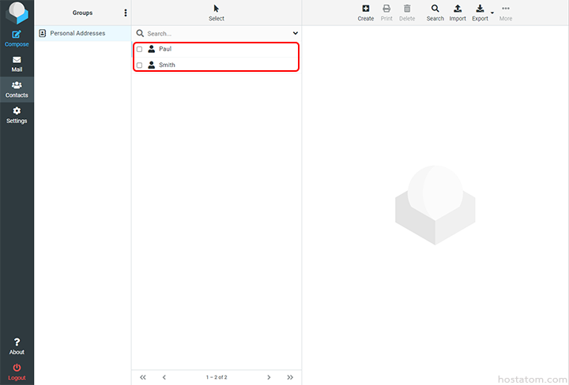Image resolution: width=569 pixels, height=385 pixels.
Task: Open the Select menu in list header
Action: click(x=216, y=13)
